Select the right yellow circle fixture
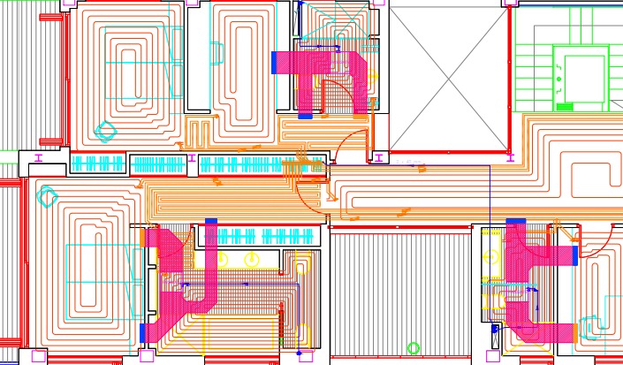Viewport: 623px width, 365px height. point(252,259)
